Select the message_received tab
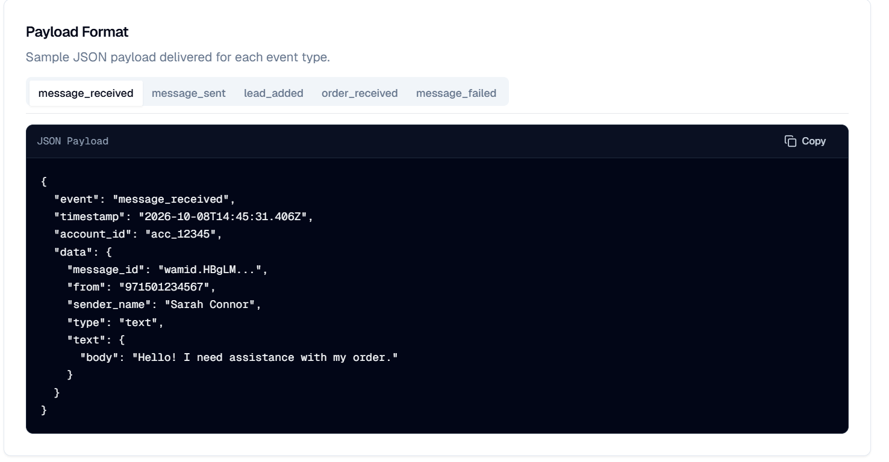 [x=86, y=93]
